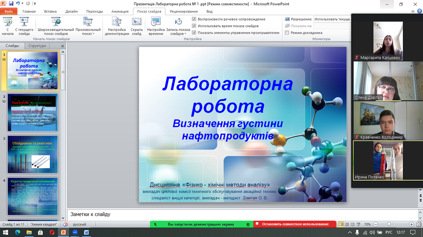Enable 'Режим докладчика' checkbox
The height and width of the screenshot is (237, 423).
coord(287,33)
